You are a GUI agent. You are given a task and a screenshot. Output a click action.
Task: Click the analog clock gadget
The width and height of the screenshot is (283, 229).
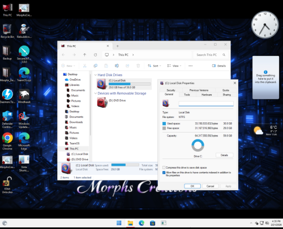pyautogui.click(x=265, y=25)
